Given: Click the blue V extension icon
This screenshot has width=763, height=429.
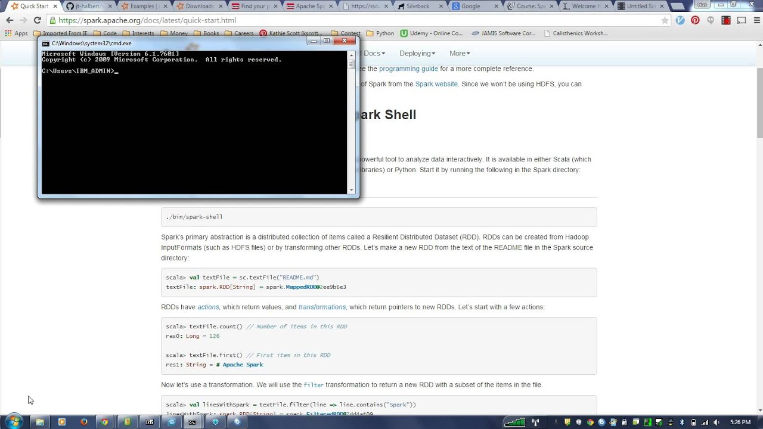Looking at the screenshot, I should click(680, 20).
